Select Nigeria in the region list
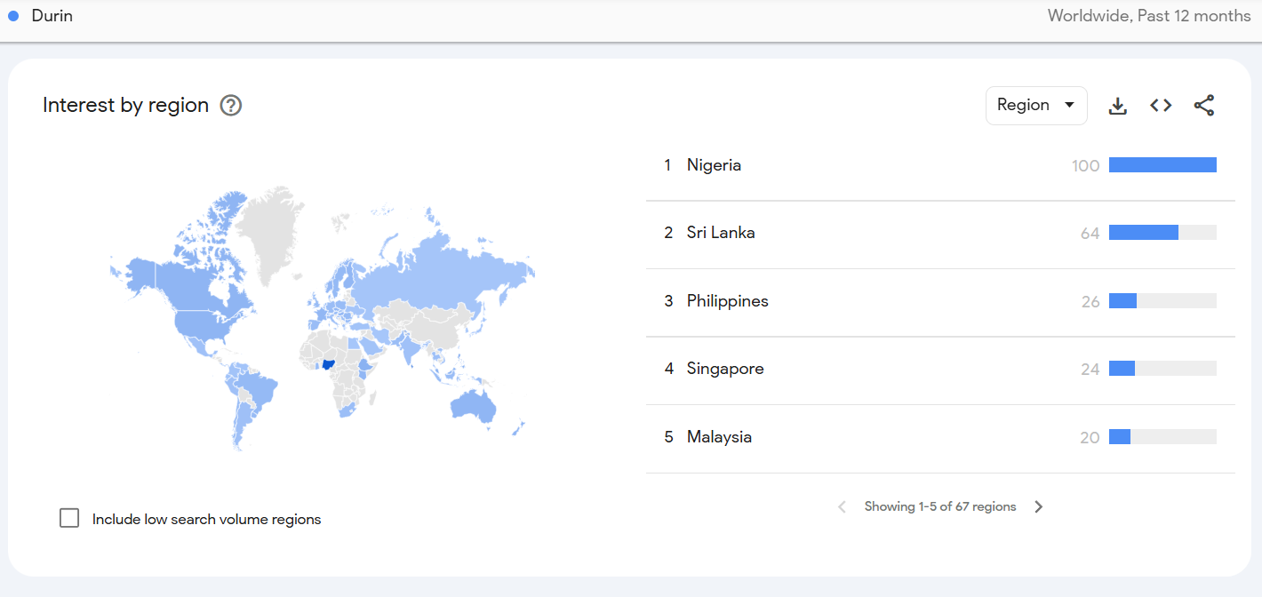The width and height of the screenshot is (1262, 597). [940, 166]
